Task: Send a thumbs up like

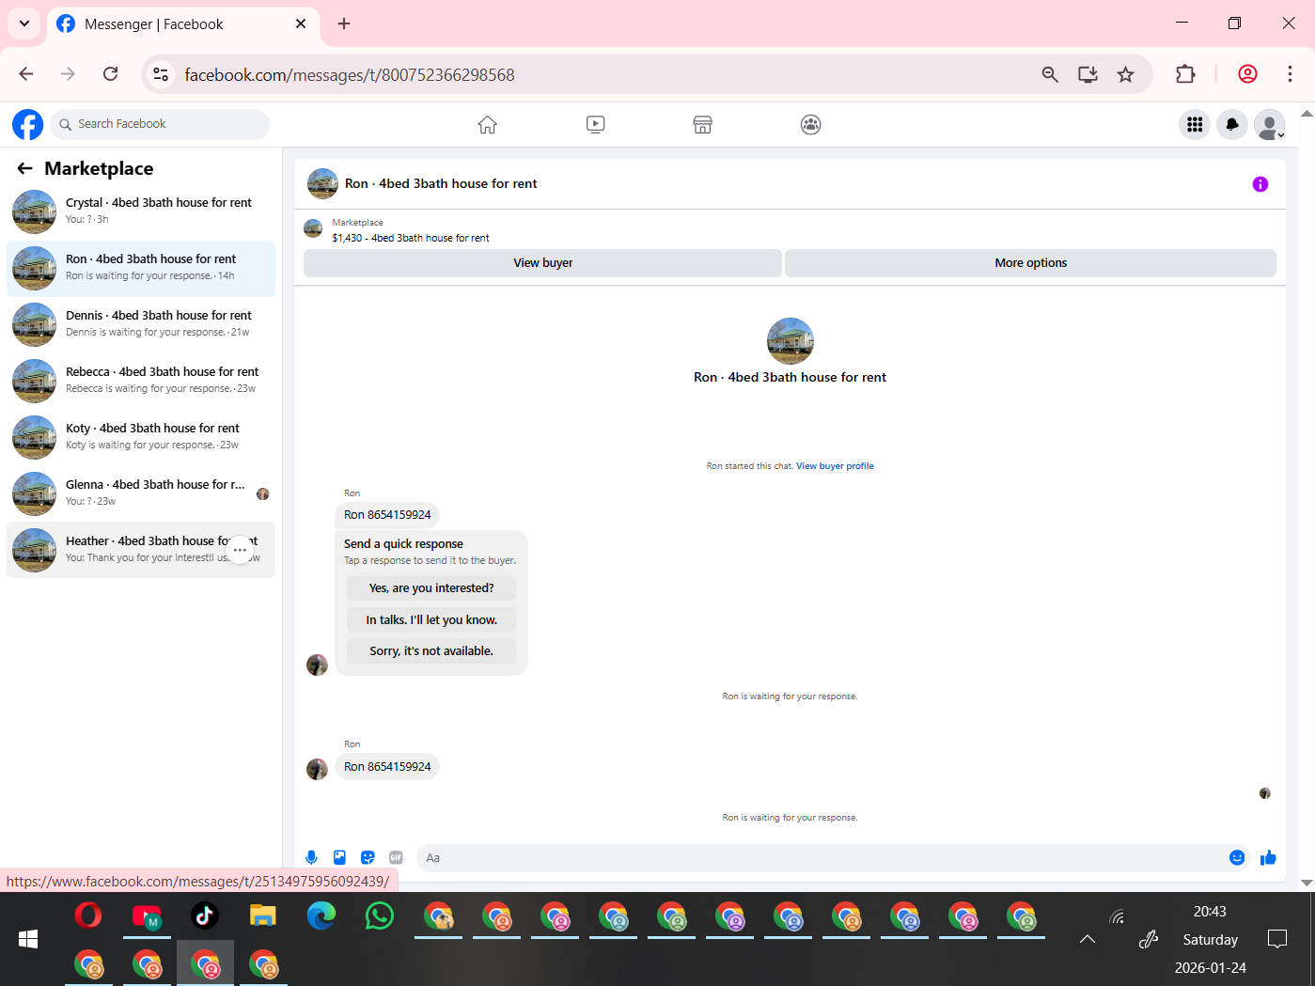Action: tap(1268, 857)
